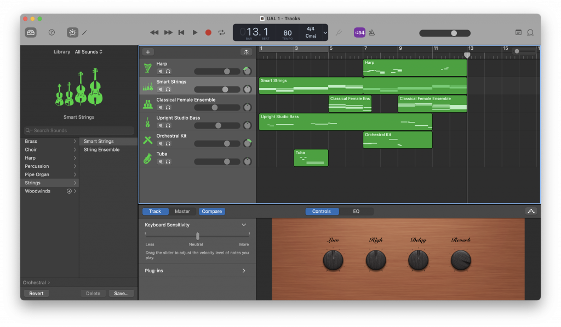This screenshot has width=561, height=327.
Task: Click the Tuba track pan knob
Action: [x=247, y=161]
